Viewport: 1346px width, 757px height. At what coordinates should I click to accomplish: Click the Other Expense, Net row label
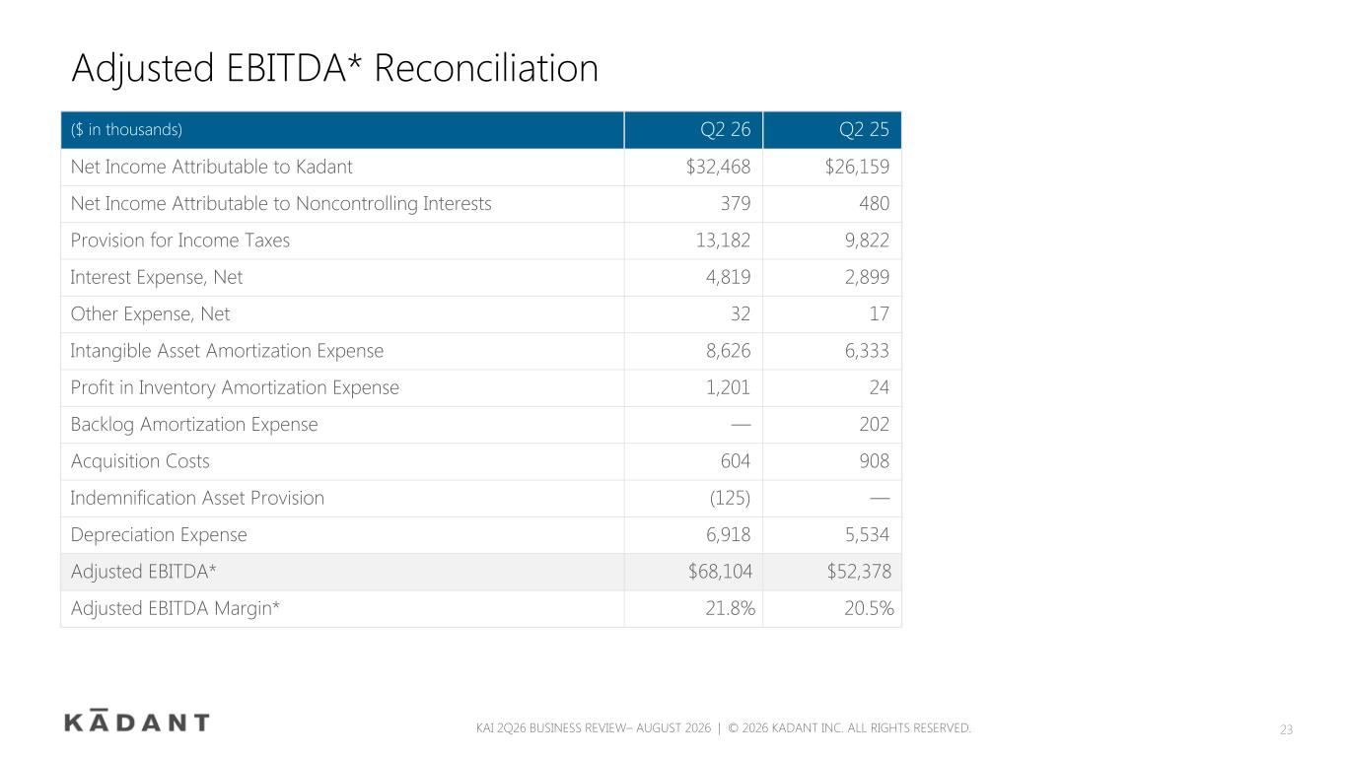click(150, 314)
